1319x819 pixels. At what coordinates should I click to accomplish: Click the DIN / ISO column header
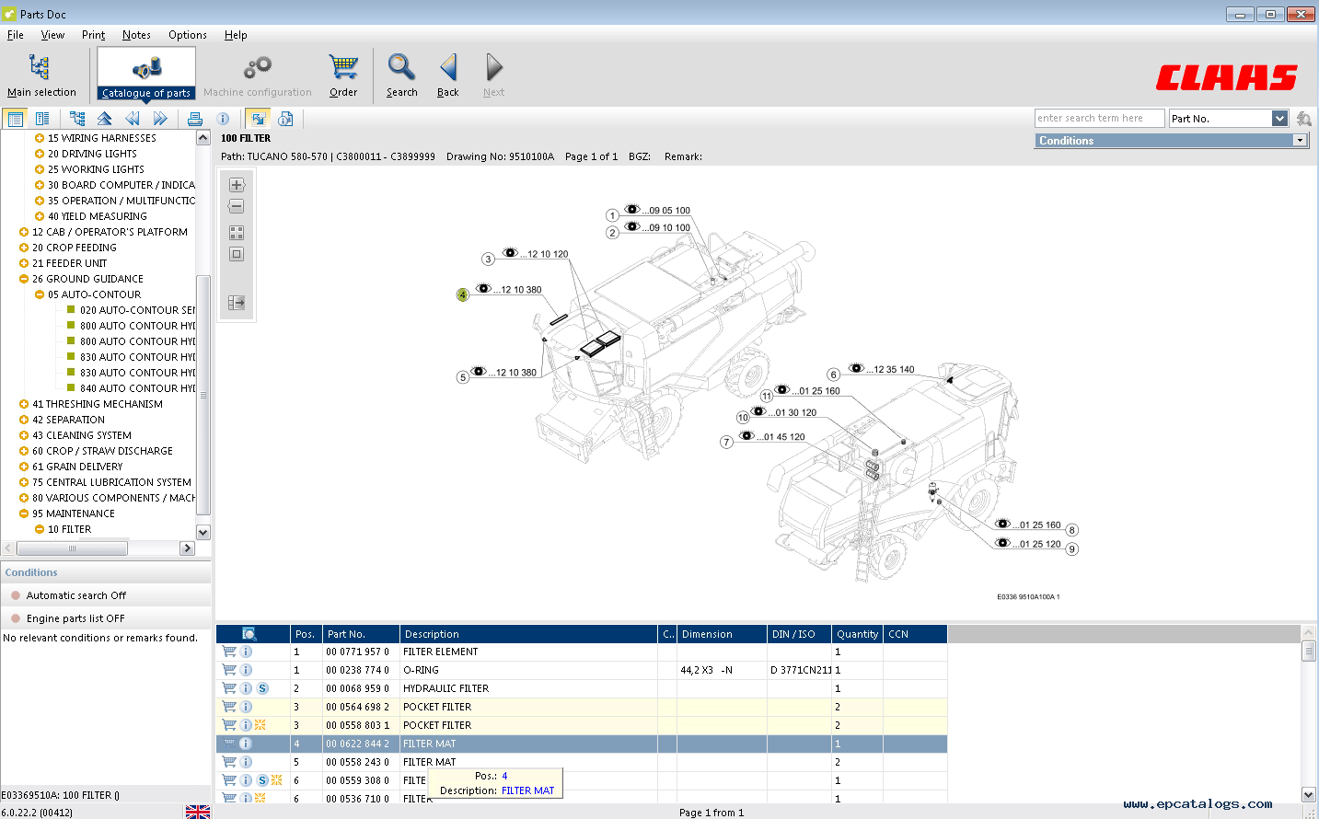[x=799, y=634]
